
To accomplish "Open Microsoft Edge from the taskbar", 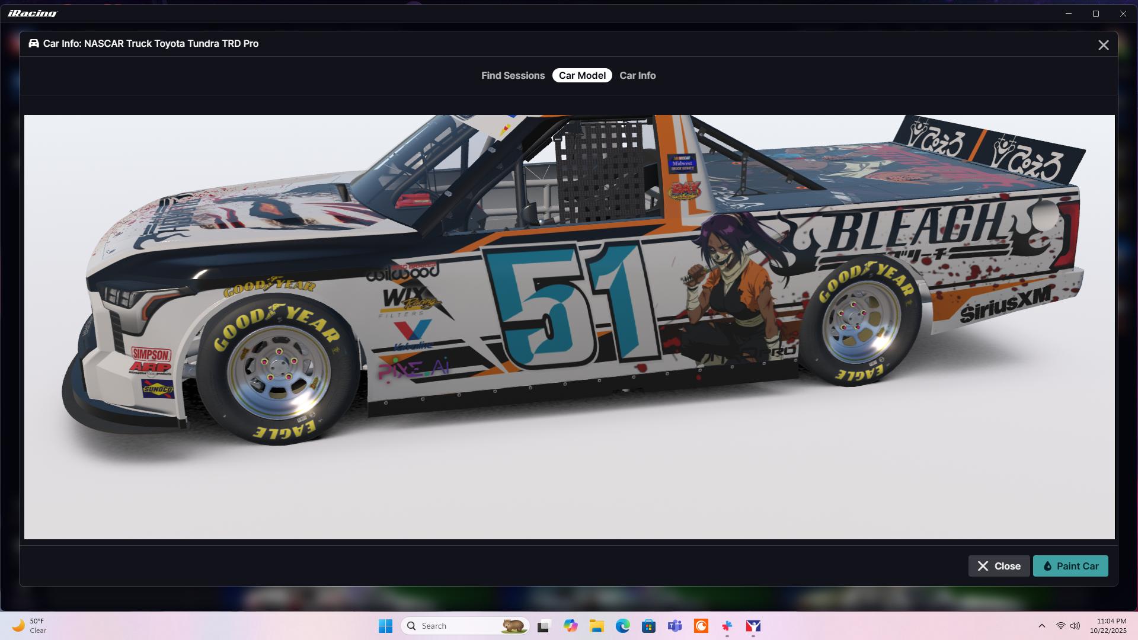I will [x=622, y=626].
